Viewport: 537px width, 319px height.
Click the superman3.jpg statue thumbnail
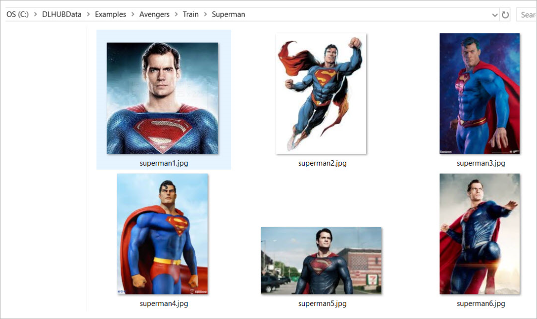[479, 94]
